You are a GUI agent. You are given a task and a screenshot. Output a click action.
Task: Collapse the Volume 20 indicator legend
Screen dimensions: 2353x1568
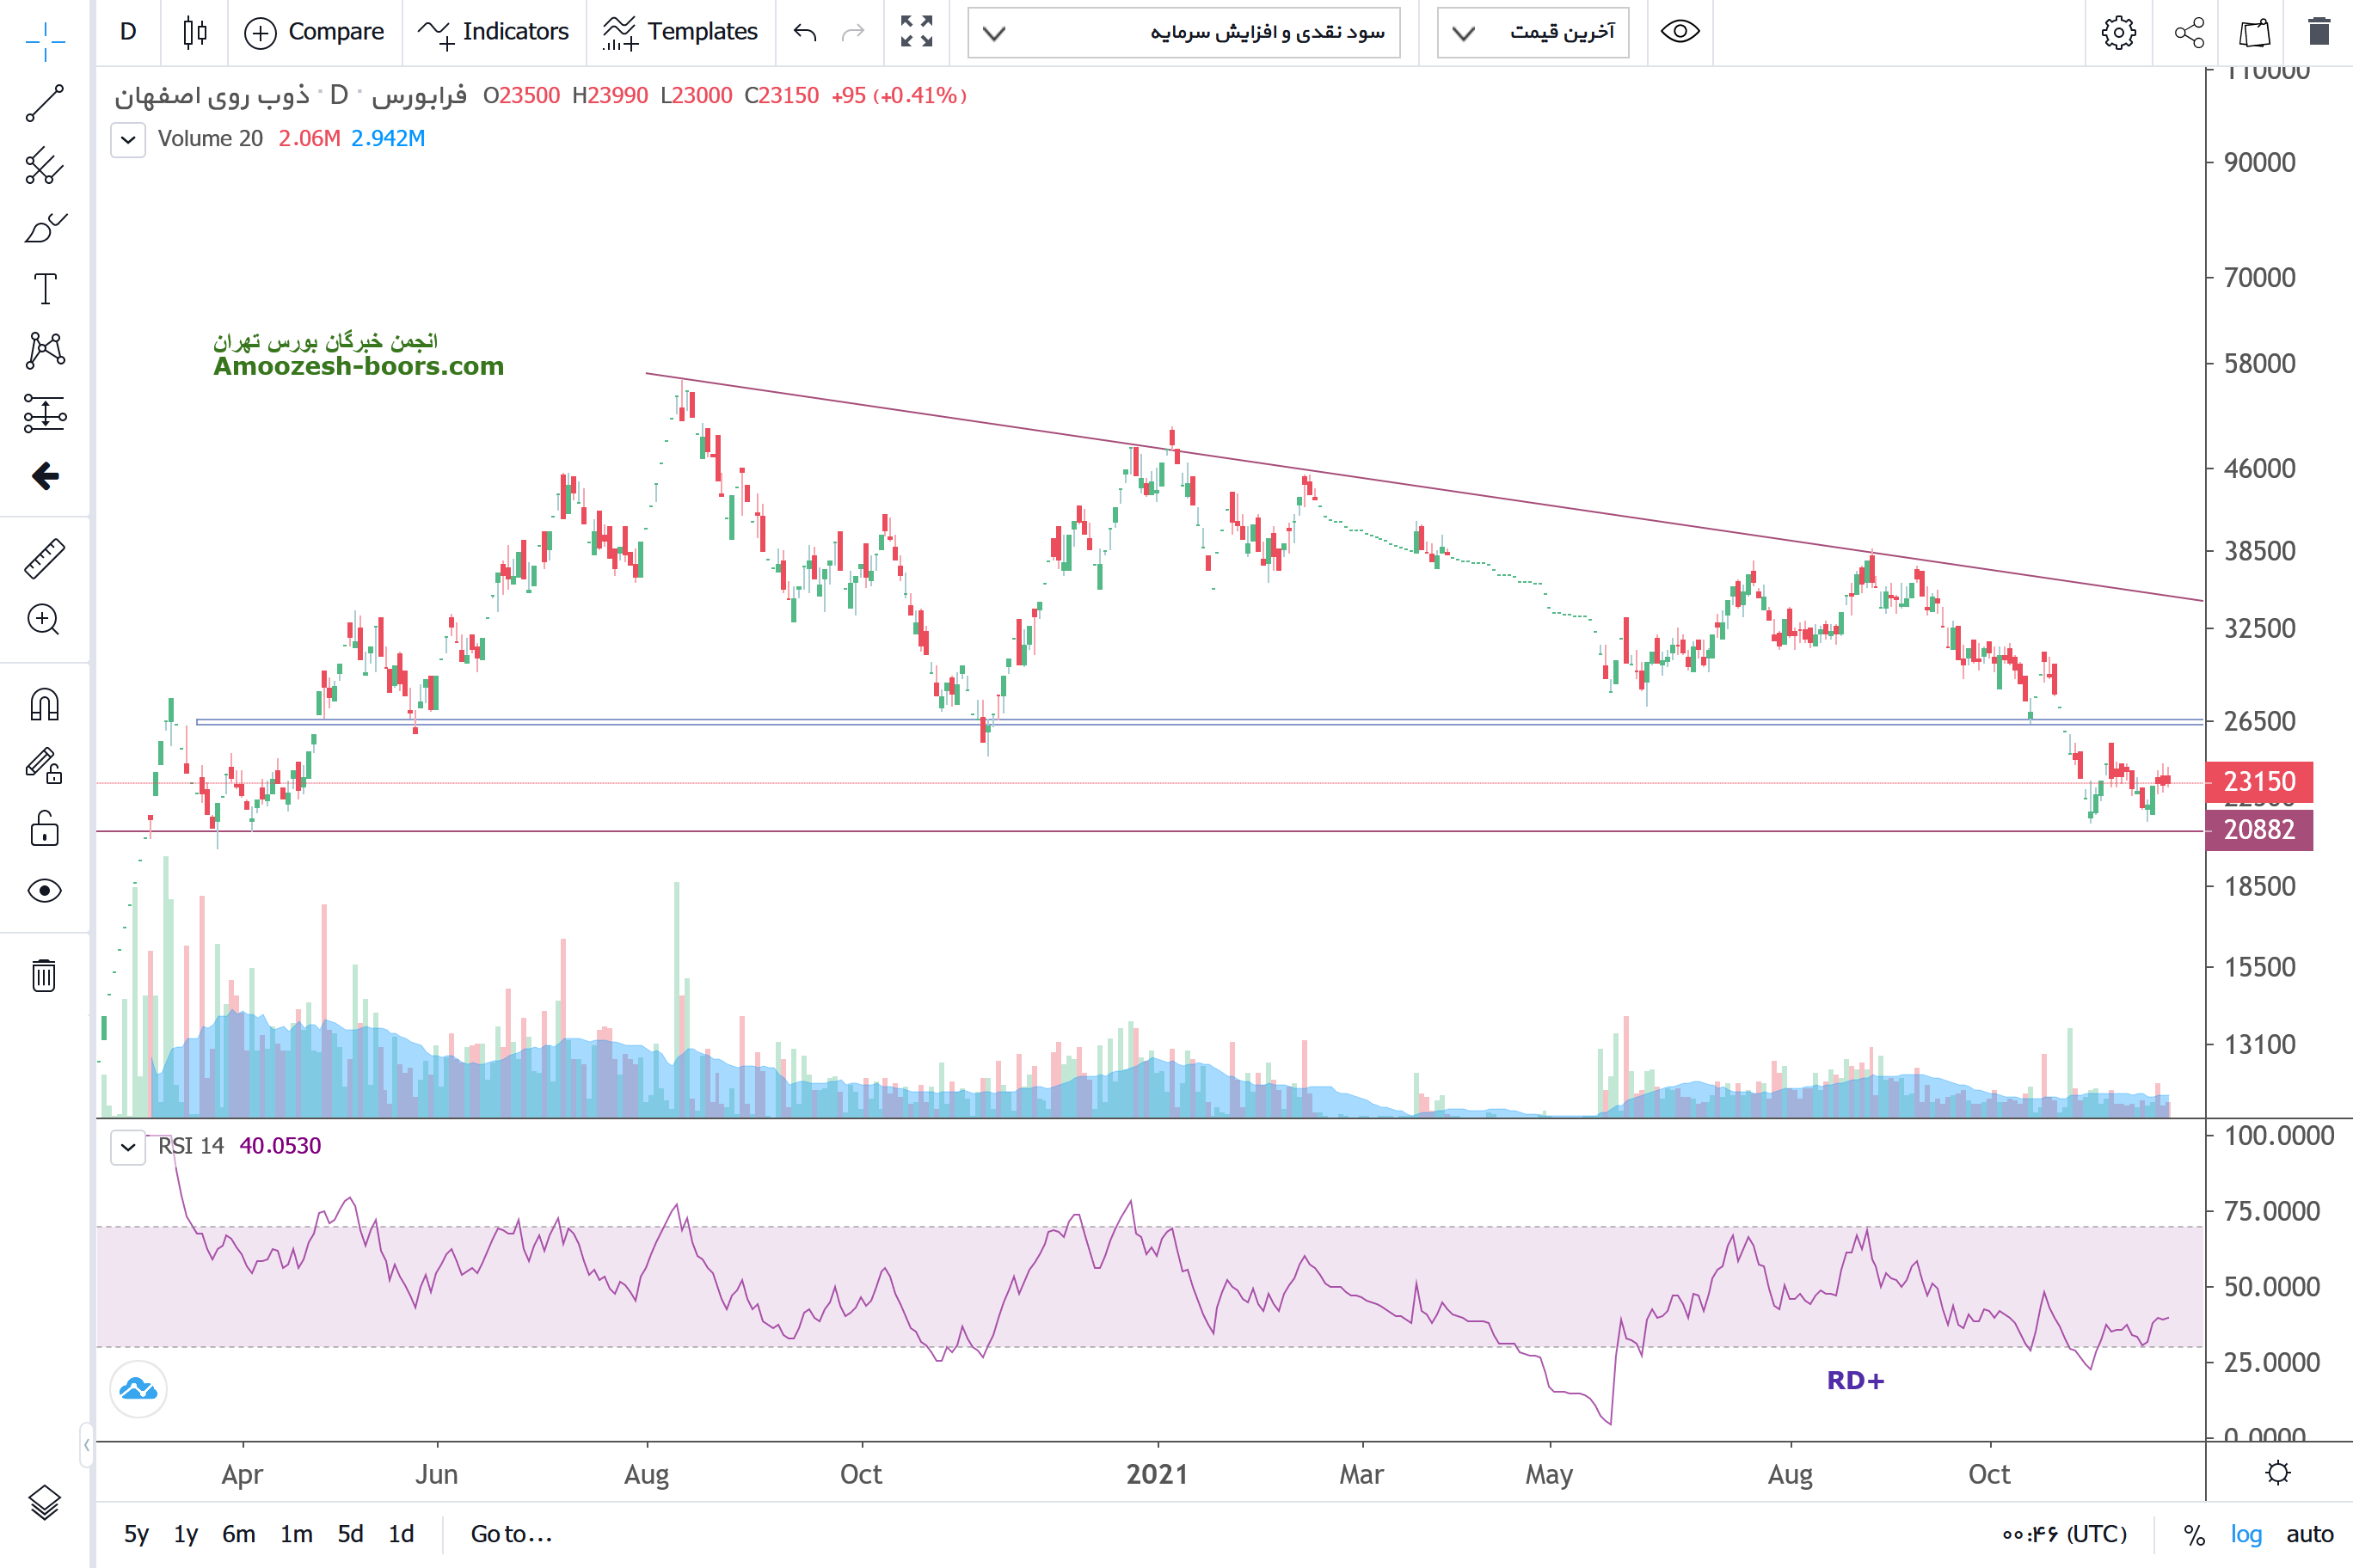[128, 139]
